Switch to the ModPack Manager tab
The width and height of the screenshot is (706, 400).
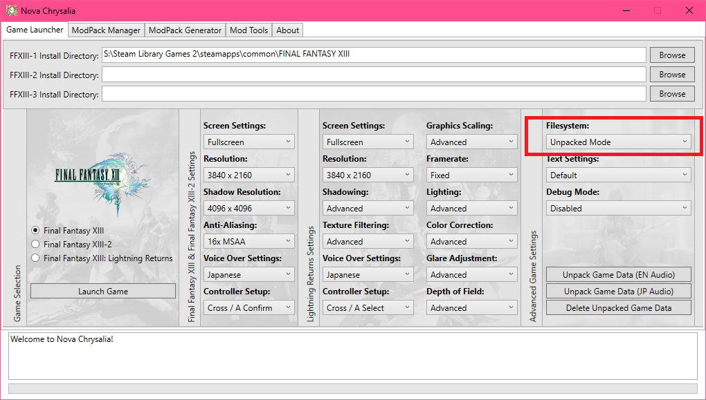106,30
